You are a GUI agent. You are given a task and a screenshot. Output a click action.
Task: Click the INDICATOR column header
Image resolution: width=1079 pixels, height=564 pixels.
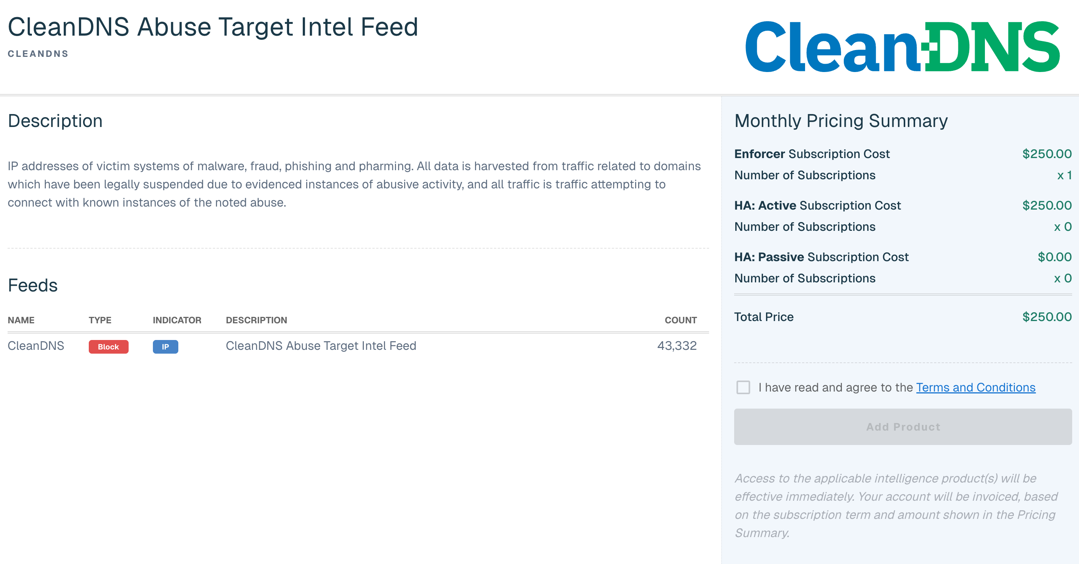tap(177, 320)
